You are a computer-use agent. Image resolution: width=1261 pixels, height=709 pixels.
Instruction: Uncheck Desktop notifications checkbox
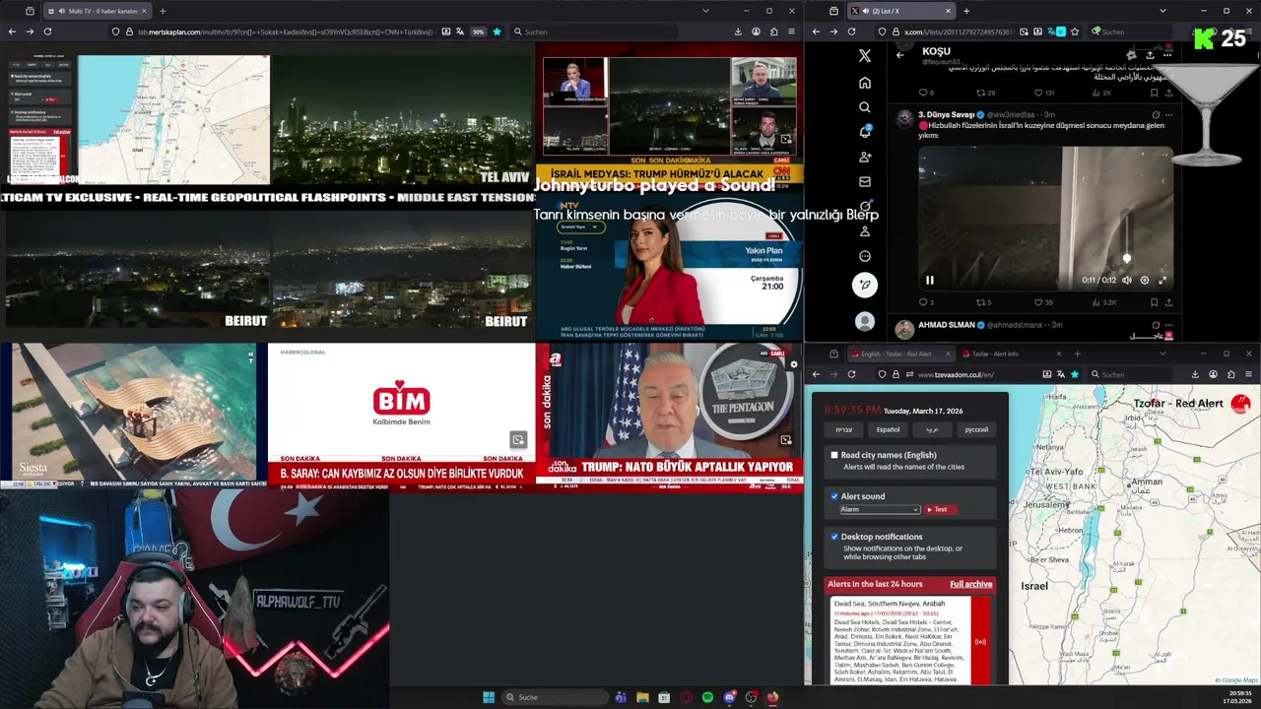click(834, 537)
